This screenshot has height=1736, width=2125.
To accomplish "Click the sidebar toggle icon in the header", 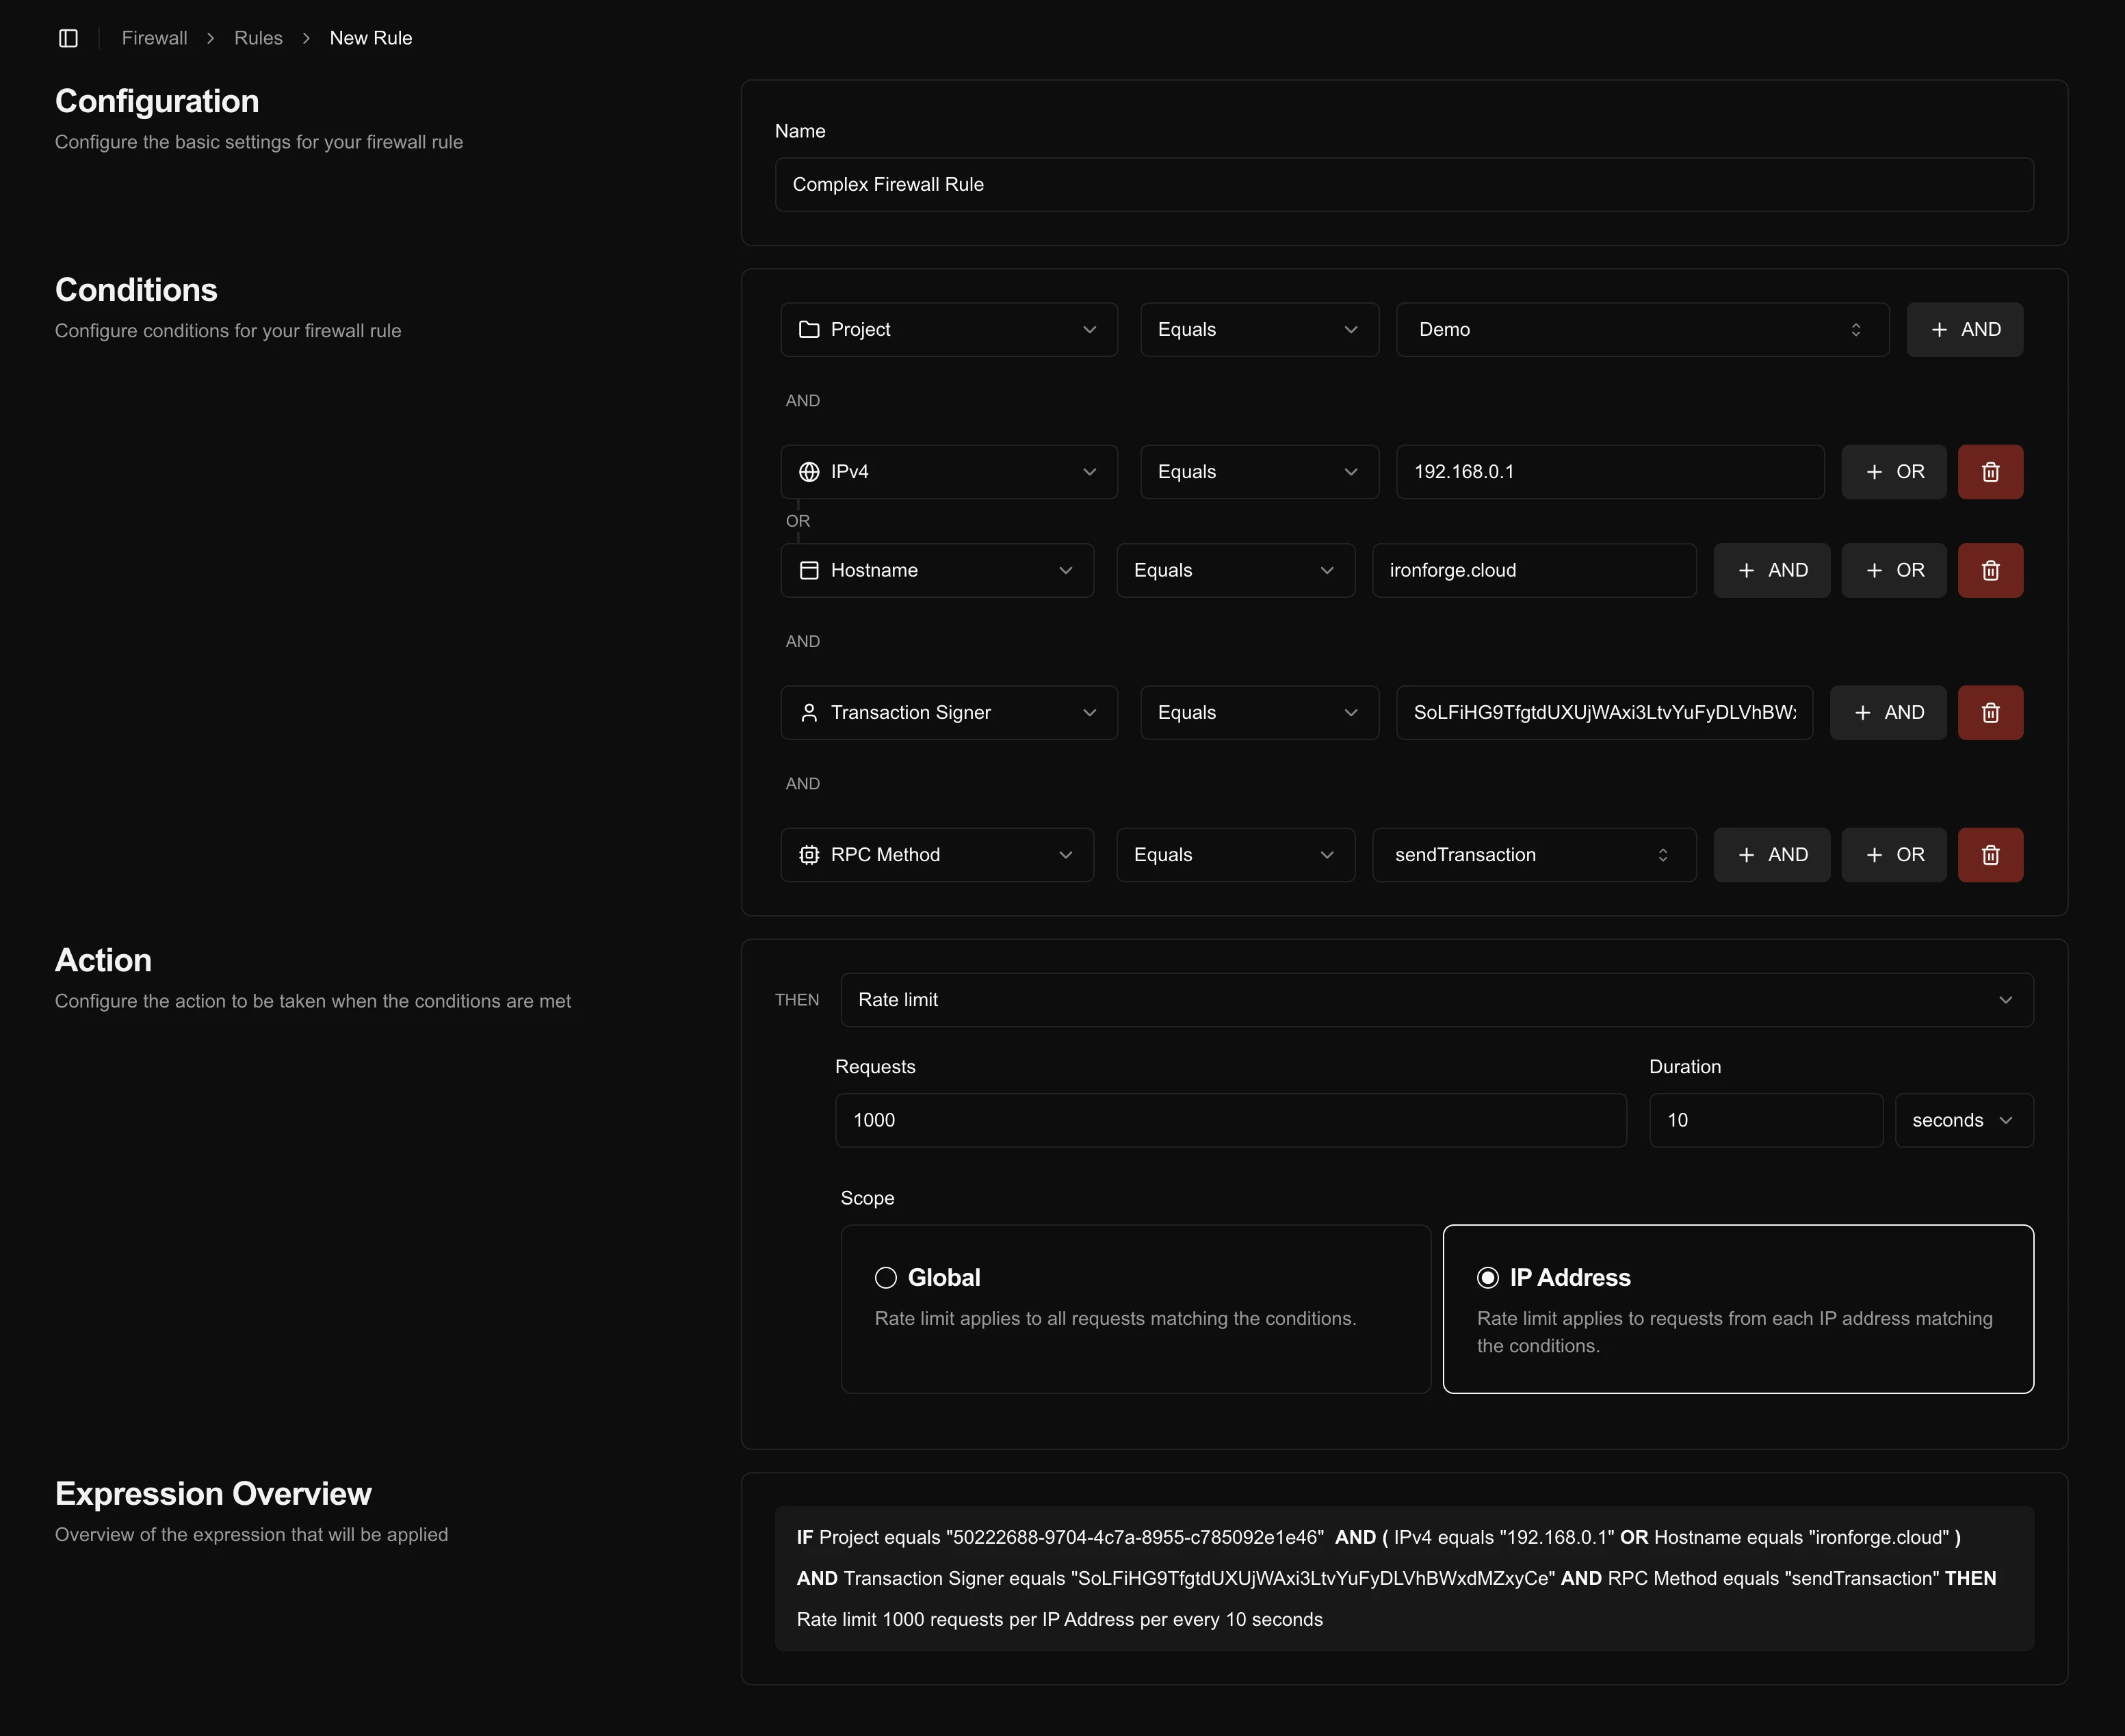I will [x=69, y=38].
